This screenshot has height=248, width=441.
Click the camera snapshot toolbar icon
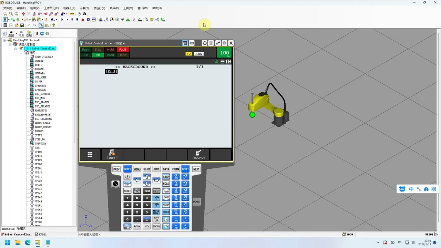pyautogui.click(x=84, y=14)
